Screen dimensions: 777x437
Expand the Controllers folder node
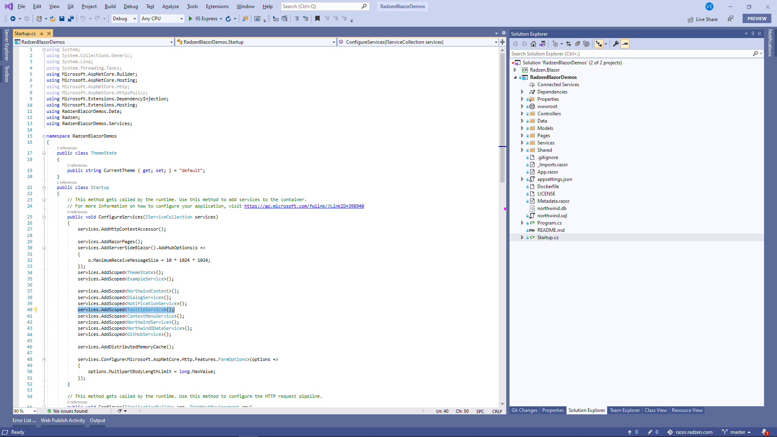point(522,114)
